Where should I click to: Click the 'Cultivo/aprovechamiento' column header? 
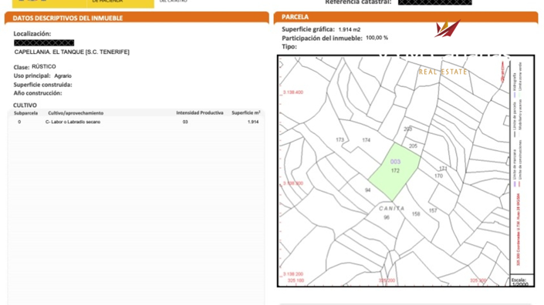(76, 113)
